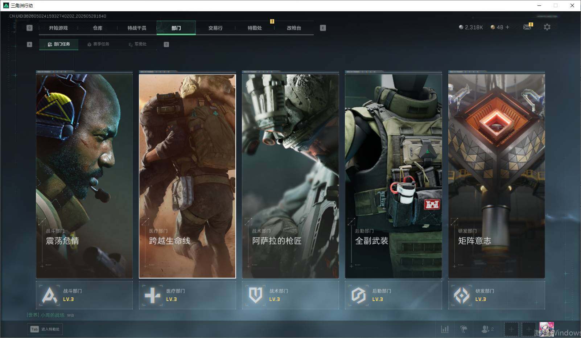Open the 特勤处 tab

255,28
